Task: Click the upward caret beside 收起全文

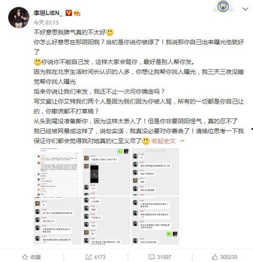Action: tap(183, 141)
